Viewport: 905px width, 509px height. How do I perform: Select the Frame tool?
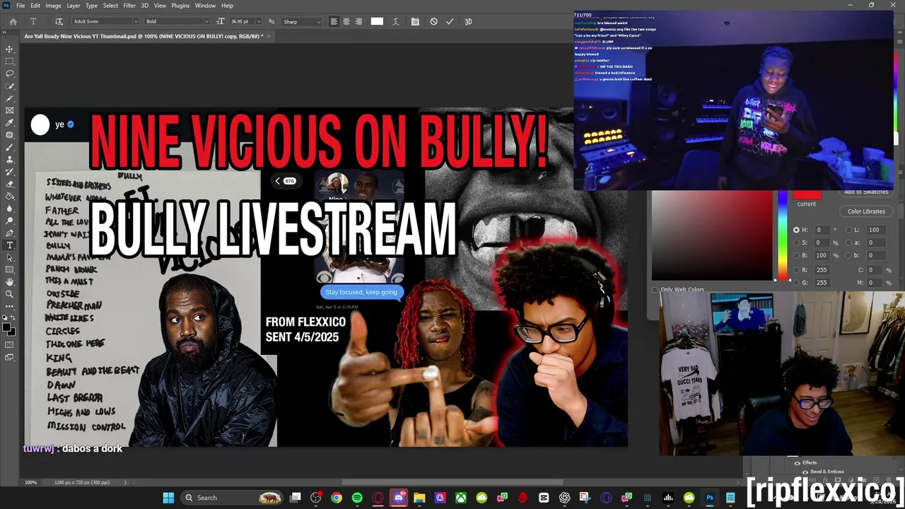(10, 110)
